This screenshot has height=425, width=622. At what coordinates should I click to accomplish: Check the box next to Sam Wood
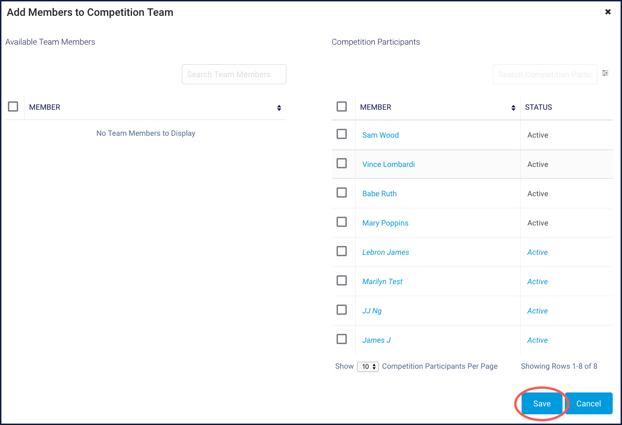pos(342,134)
